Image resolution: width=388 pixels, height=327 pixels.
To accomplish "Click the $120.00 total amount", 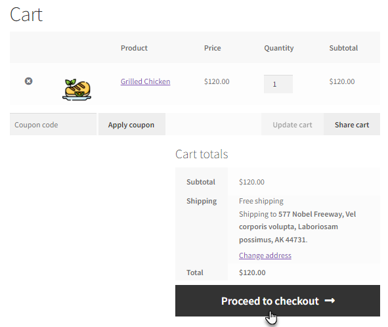I will pyautogui.click(x=252, y=272).
